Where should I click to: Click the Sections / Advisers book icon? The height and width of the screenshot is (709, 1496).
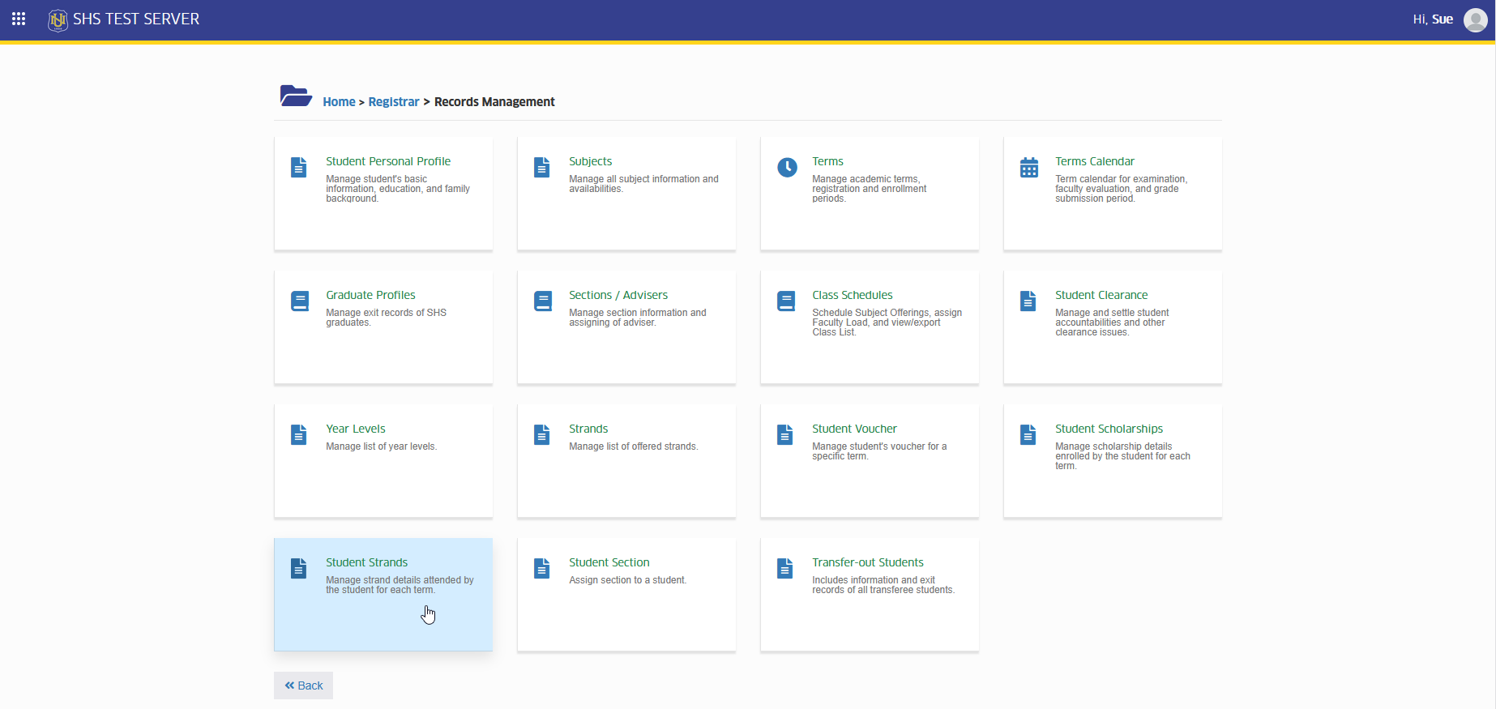tap(543, 301)
